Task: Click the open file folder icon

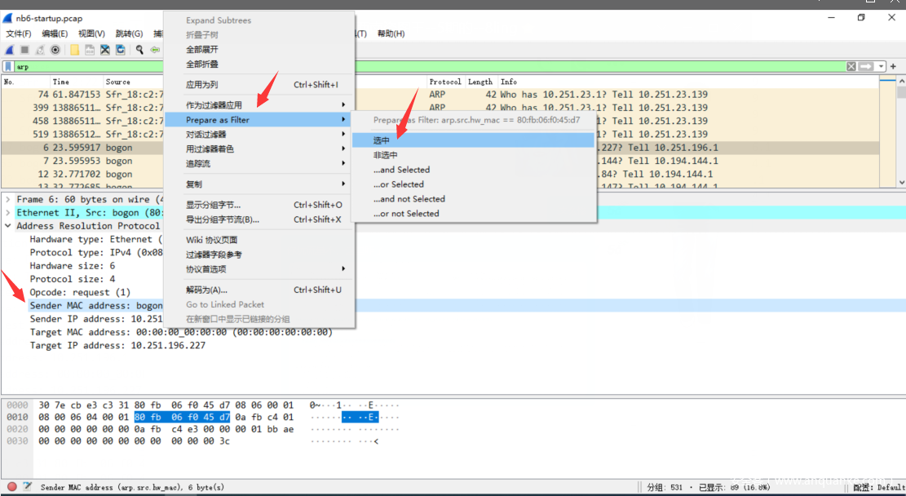Action: (75, 50)
